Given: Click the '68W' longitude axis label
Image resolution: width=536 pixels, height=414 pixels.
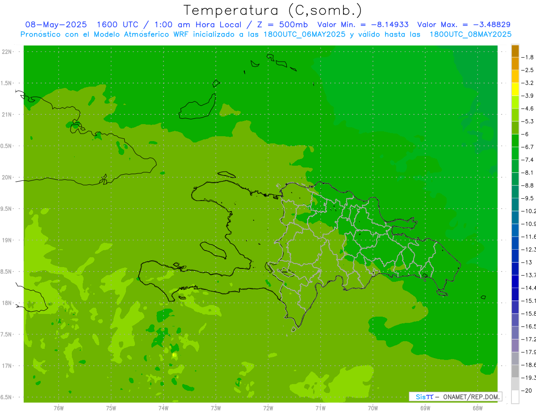Looking at the screenshot, I should coord(477,408).
